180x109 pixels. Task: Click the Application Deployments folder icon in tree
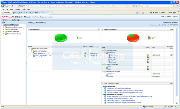tap(6, 27)
